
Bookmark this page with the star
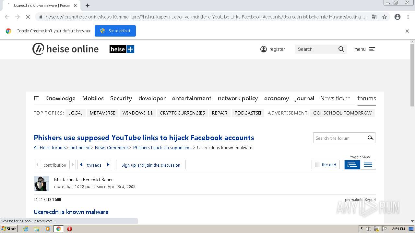(x=385, y=17)
